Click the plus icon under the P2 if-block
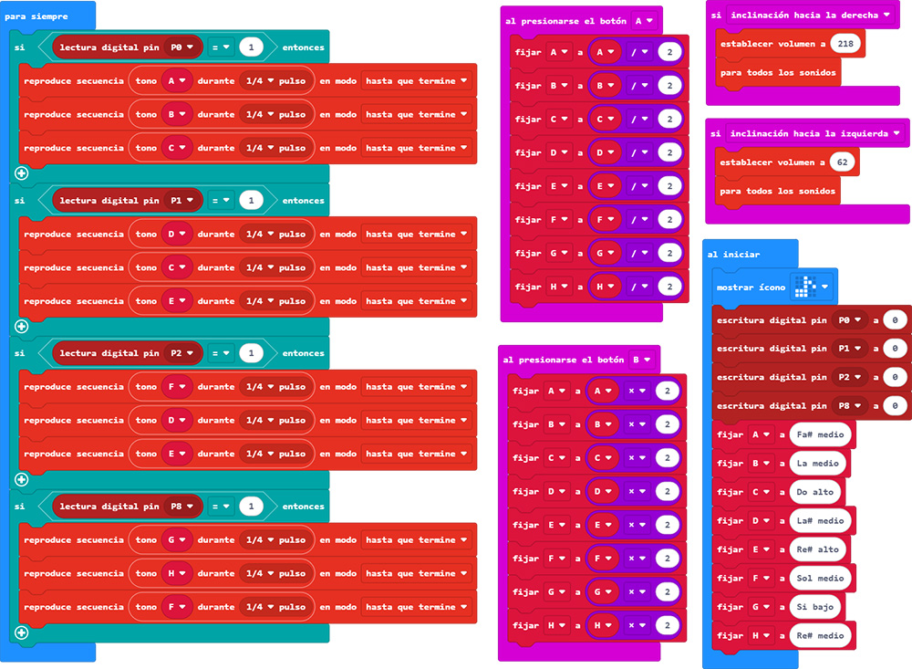Viewport: 912px width, 669px height. pos(22,479)
